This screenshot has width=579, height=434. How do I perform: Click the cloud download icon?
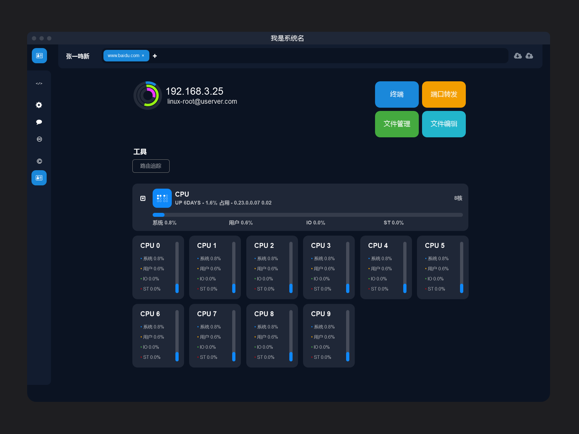tap(518, 56)
